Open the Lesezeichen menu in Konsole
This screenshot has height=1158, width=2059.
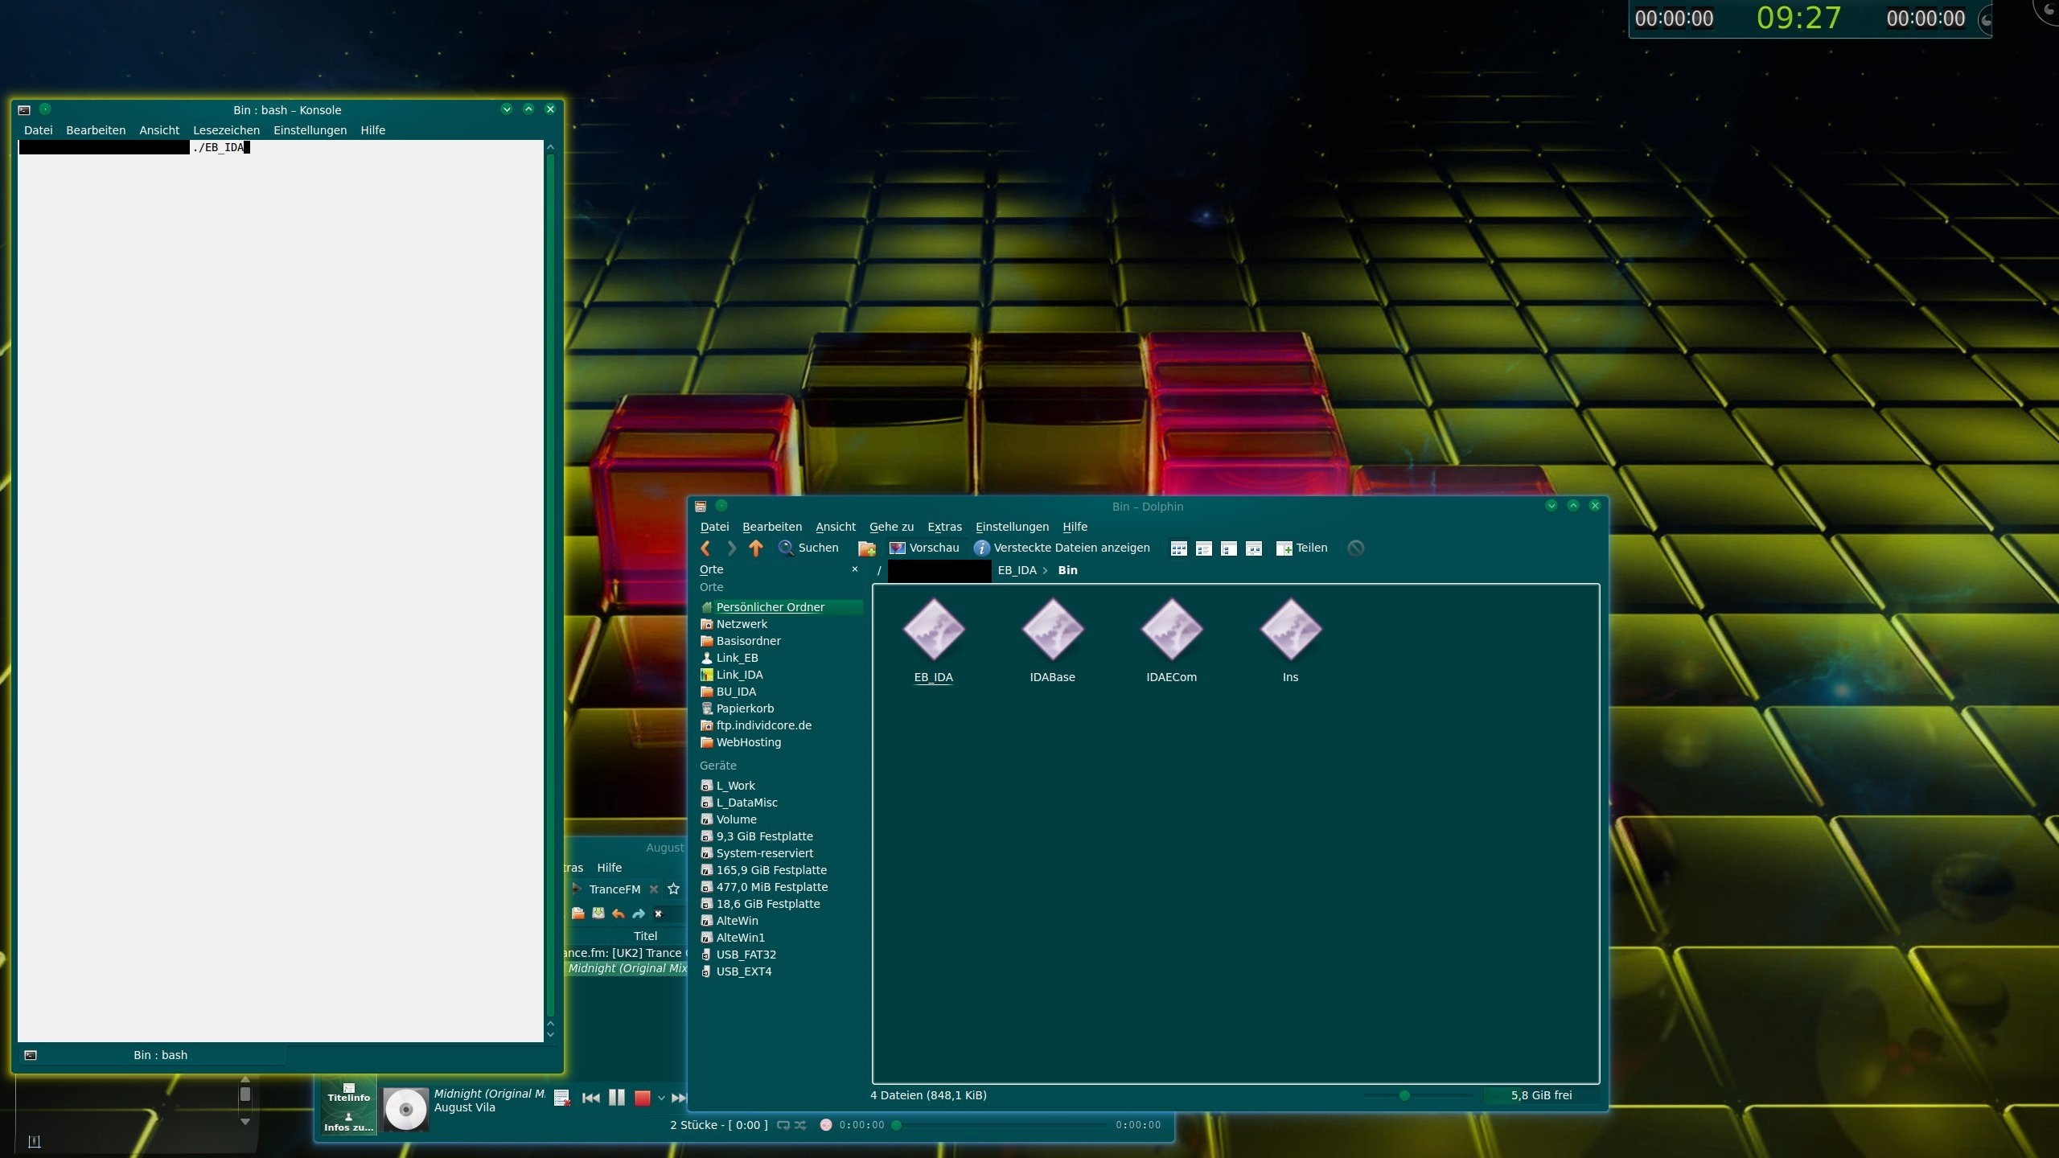pos(226,129)
